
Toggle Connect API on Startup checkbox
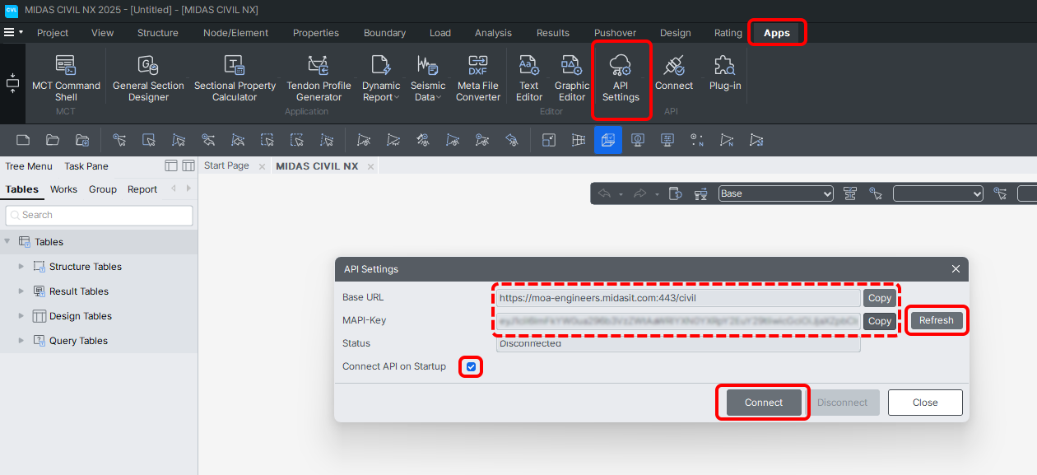pyautogui.click(x=472, y=366)
